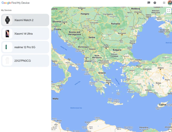Click the Bulgaria label on the map
This screenshot has height=132, width=172.
pos(117,50)
